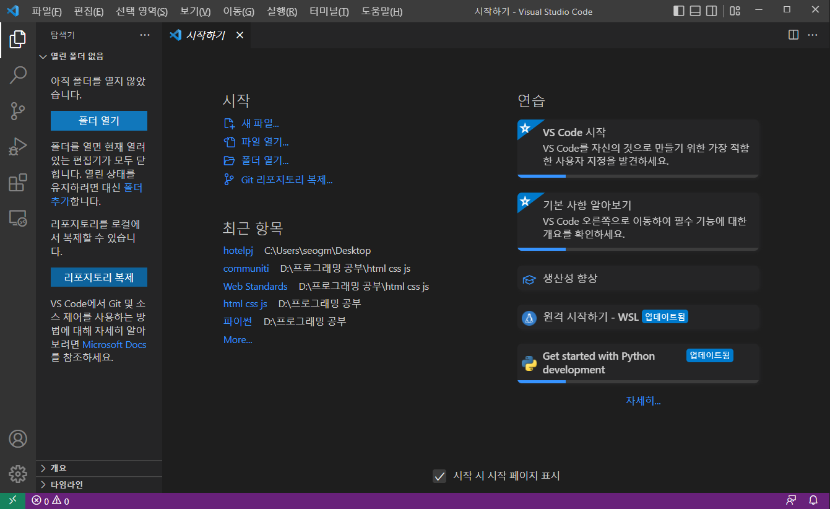Click the 폴더 열기... link under 시작
The width and height of the screenshot is (830, 509).
point(265,161)
